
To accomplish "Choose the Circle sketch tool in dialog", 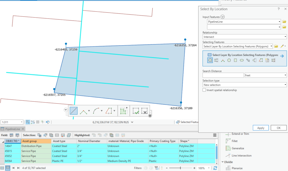I will [x=229, y=60].
